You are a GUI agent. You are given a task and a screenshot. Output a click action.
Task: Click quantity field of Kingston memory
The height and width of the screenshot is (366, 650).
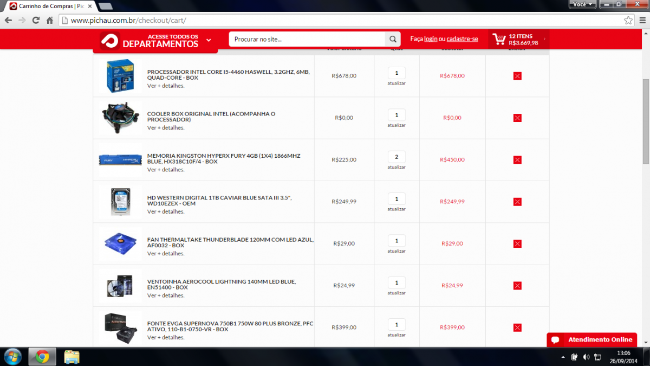[x=396, y=157]
